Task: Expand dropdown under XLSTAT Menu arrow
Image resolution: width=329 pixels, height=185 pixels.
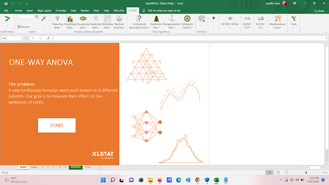Action: click(7, 26)
